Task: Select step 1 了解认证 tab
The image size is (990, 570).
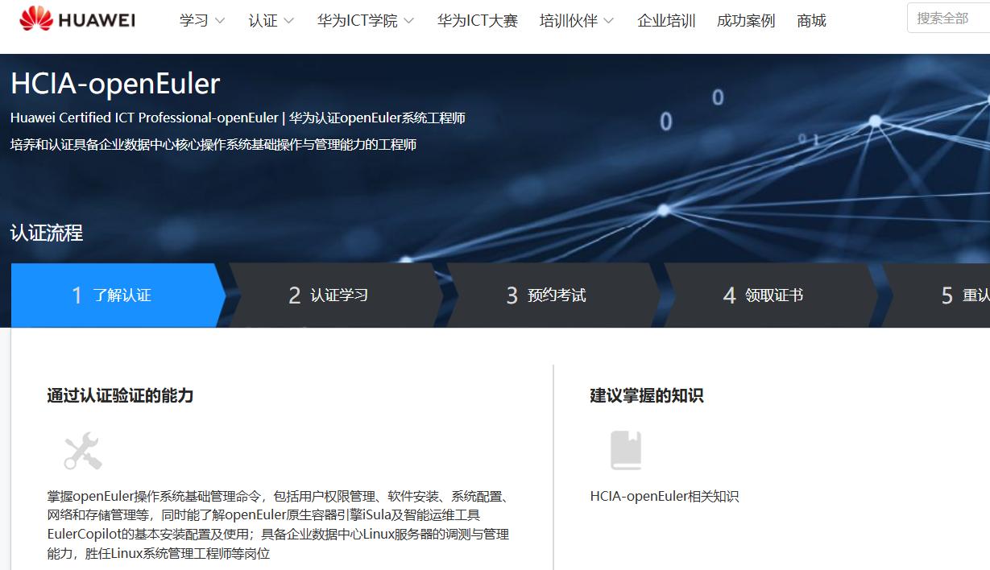Action: 113,295
